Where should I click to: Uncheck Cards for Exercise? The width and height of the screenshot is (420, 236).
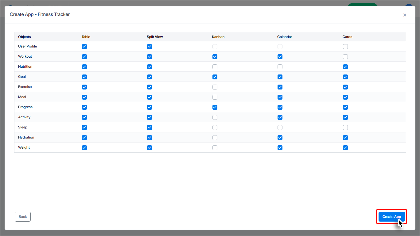point(345,87)
